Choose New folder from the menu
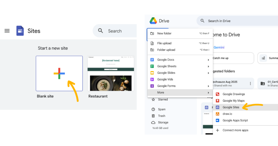The height and width of the screenshot is (146, 278). [x=180, y=34]
